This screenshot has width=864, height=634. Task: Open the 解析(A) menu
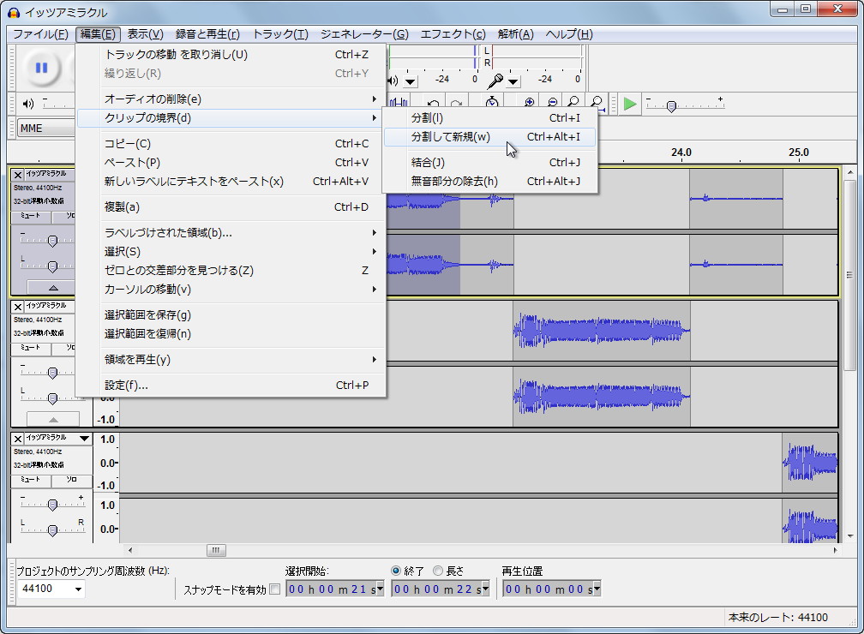(x=516, y=34)
